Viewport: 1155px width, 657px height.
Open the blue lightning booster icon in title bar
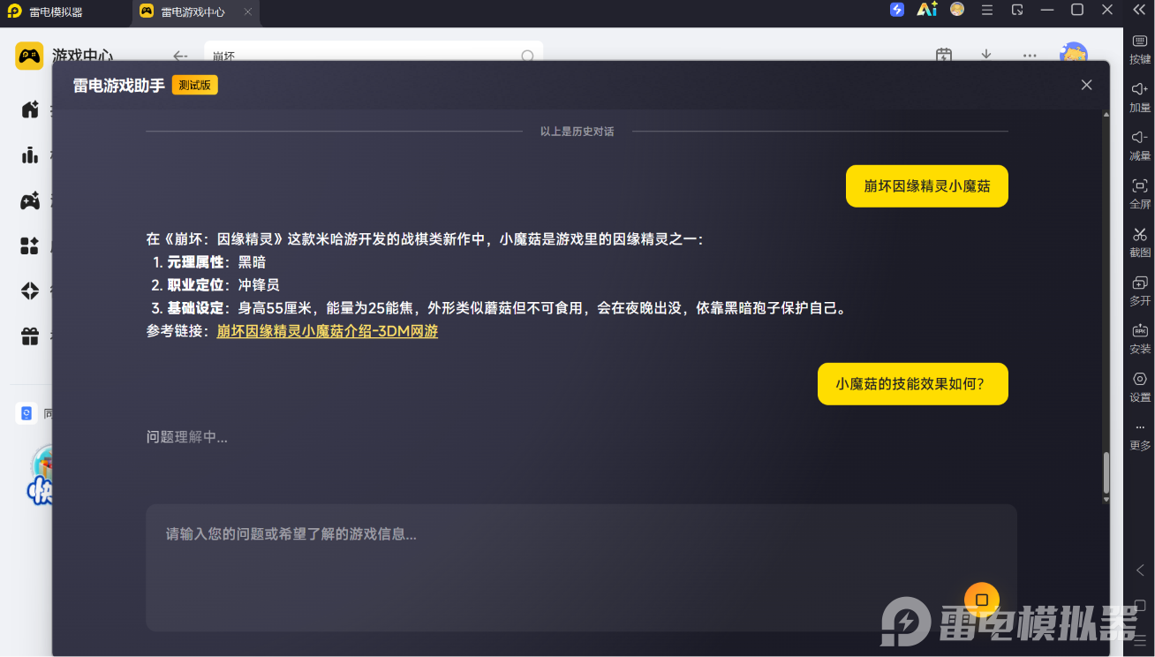897,10
